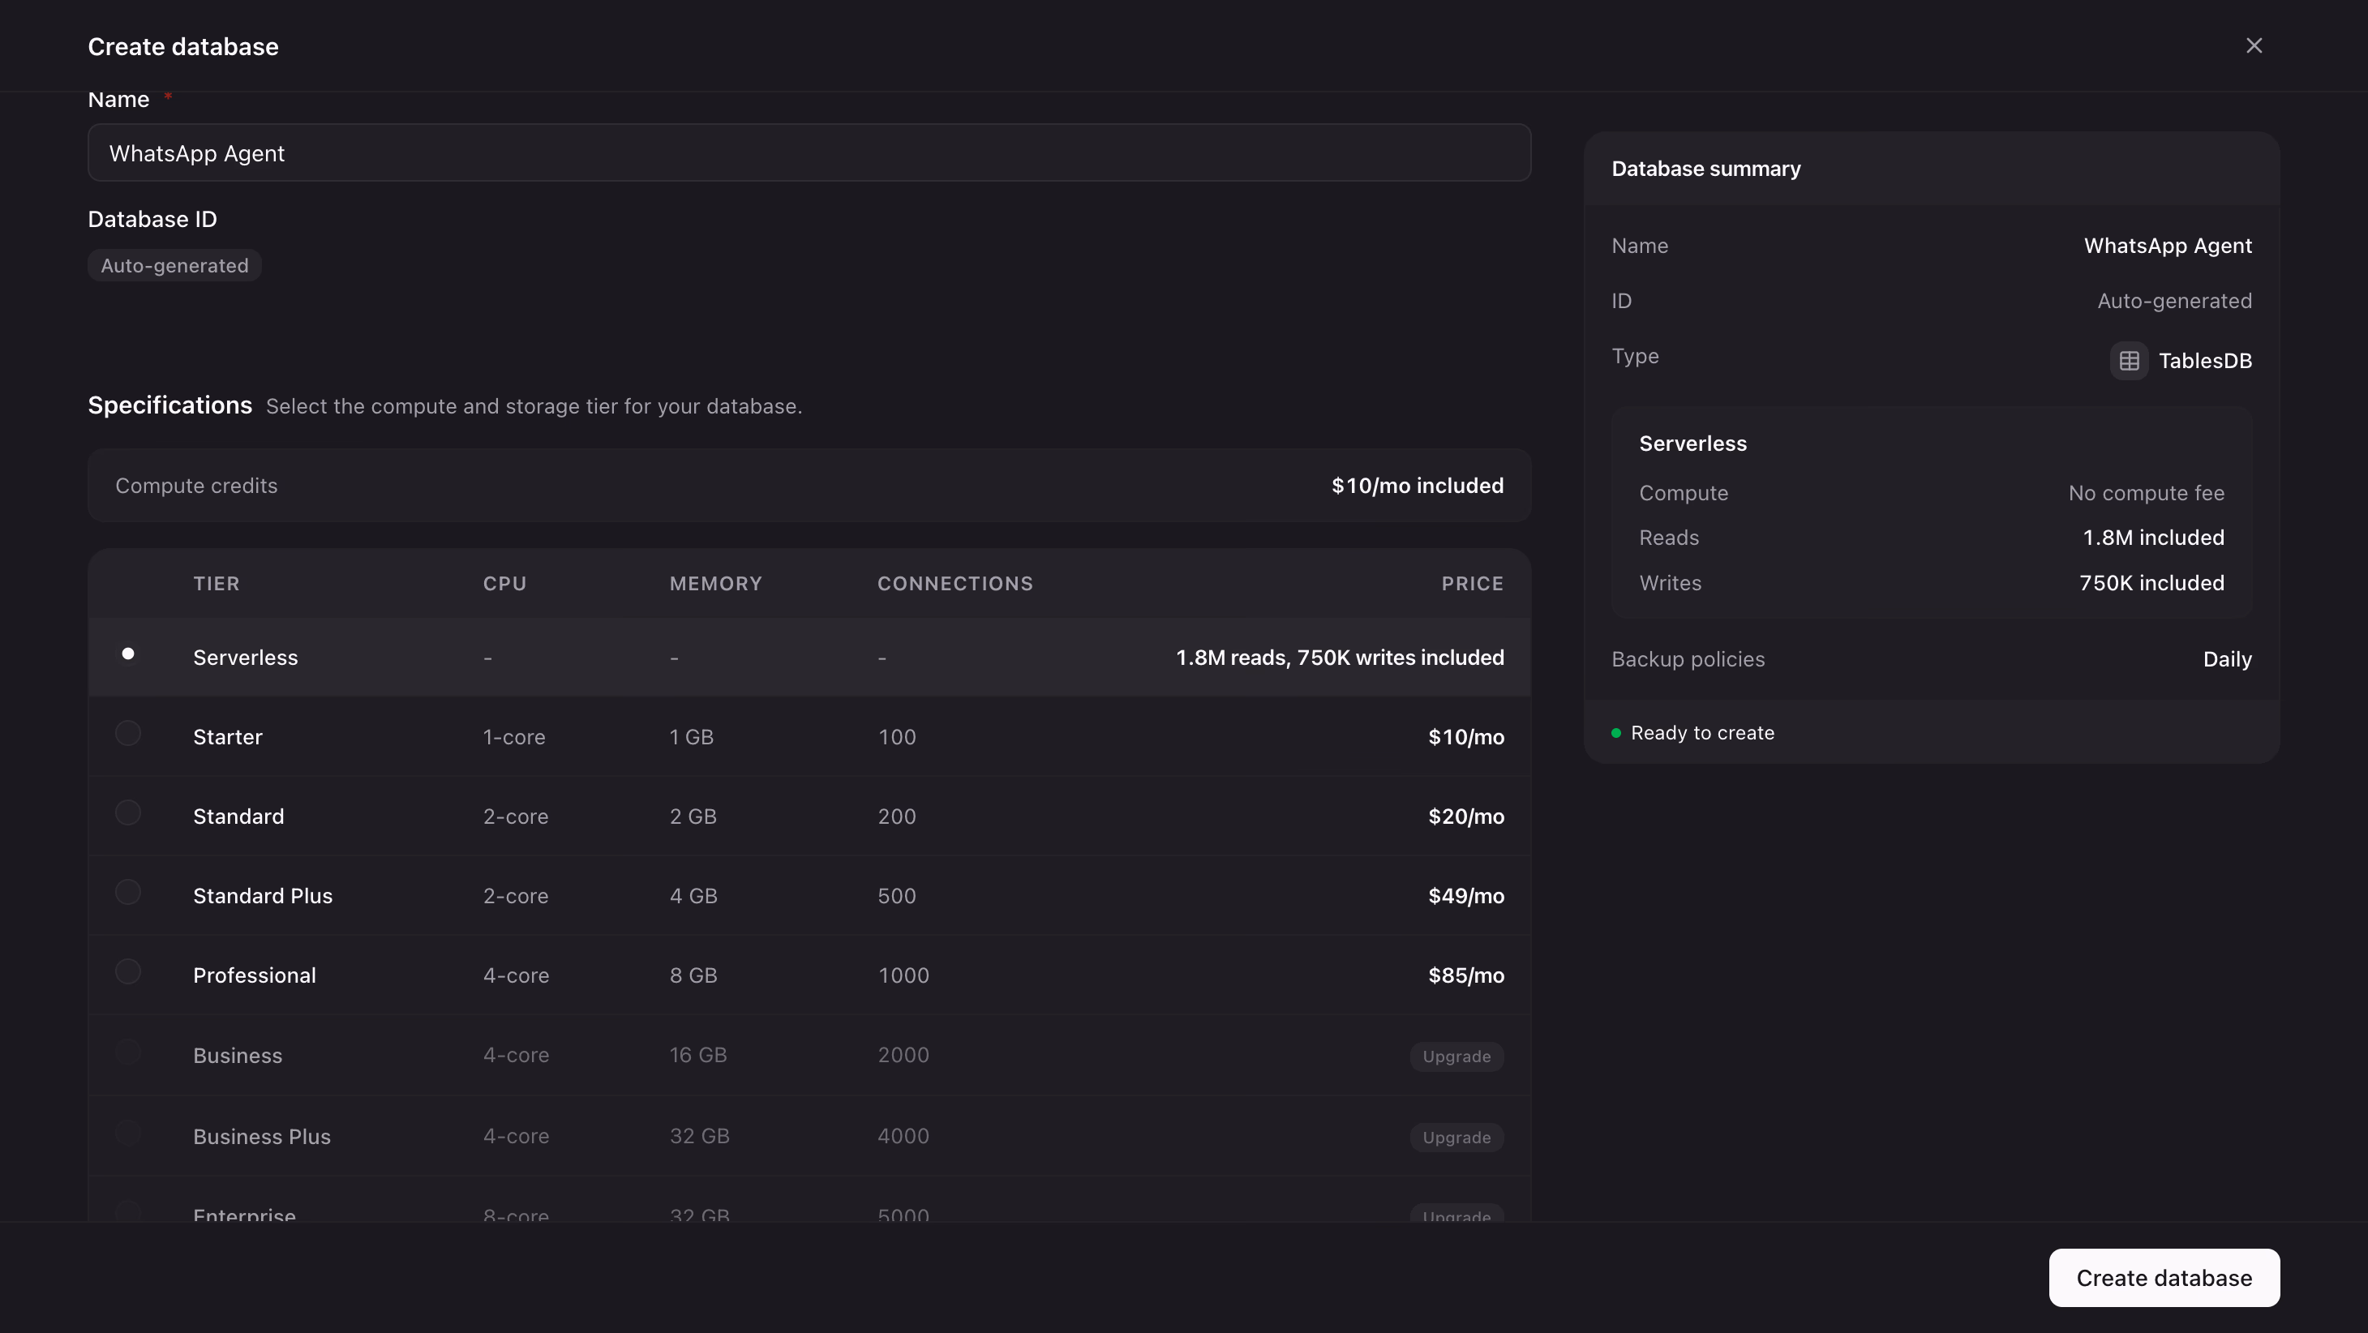Click the 500 connections cell
2368x1333 pixels.
896,896
